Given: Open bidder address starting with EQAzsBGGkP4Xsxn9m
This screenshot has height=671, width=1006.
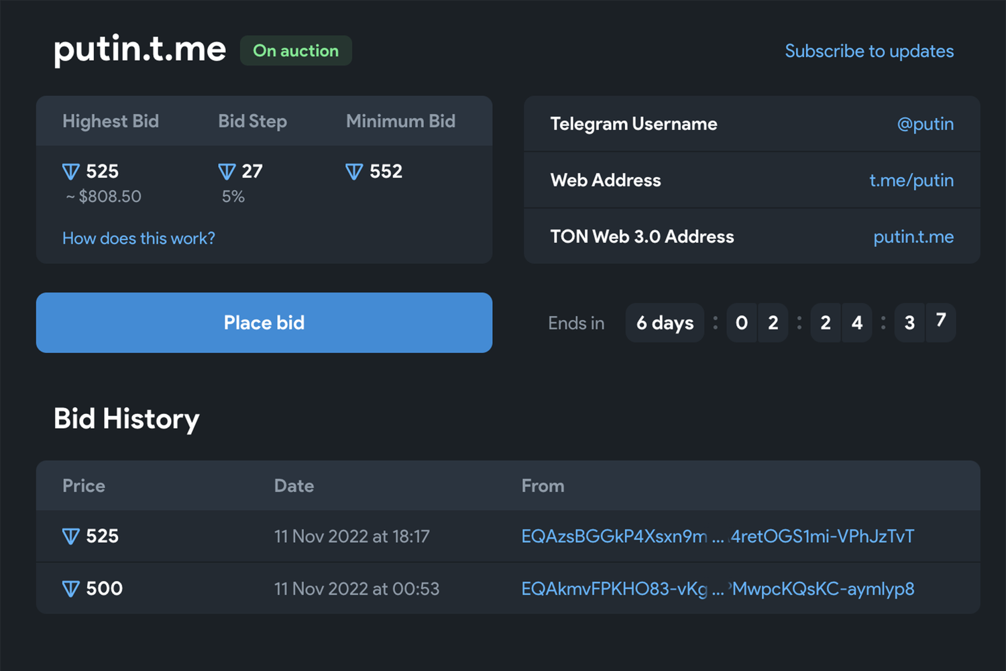Looking at the screenshot, I should 718,536.
